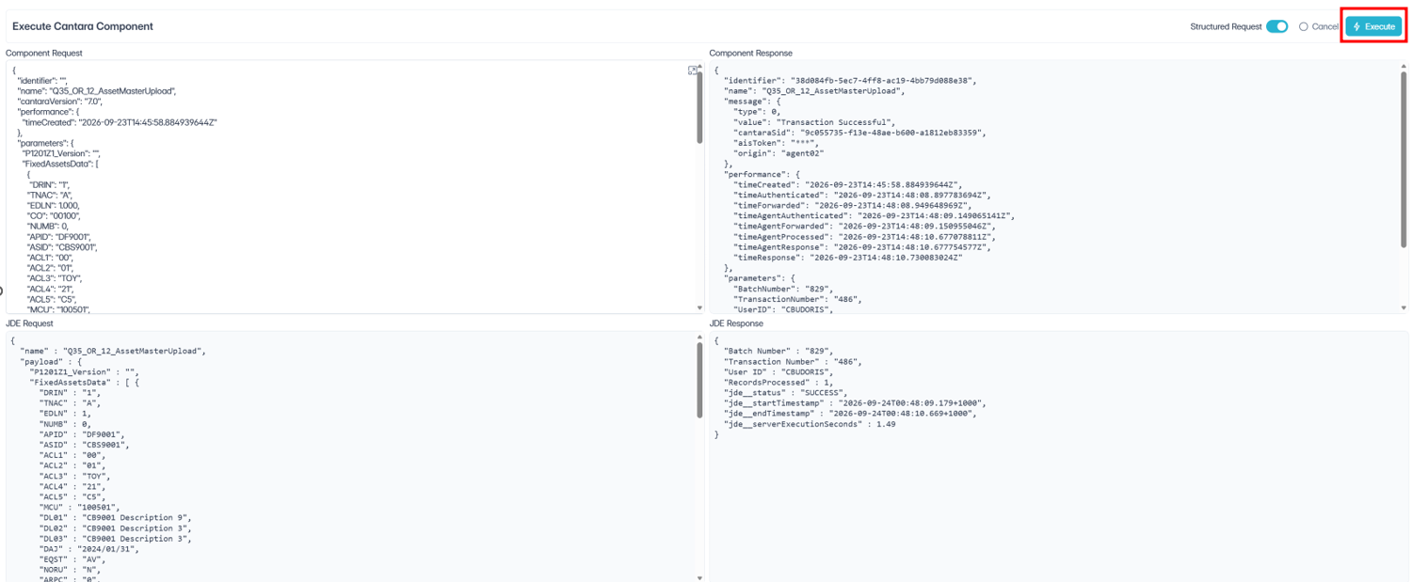Image resolution: width=1412 pixels, height=582 pixels.
Task: Click the "payload" line in JDE Request
Action: pos(53,361)
